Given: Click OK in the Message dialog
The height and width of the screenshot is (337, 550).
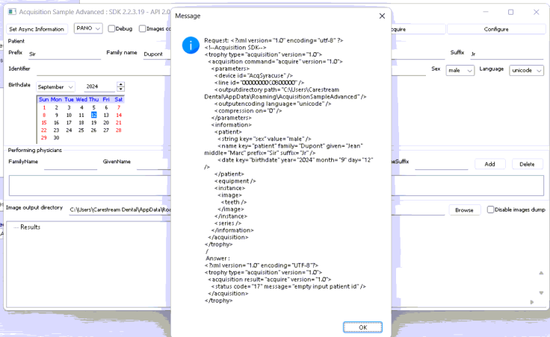Looking at the screenshot, I should [362, 327].
